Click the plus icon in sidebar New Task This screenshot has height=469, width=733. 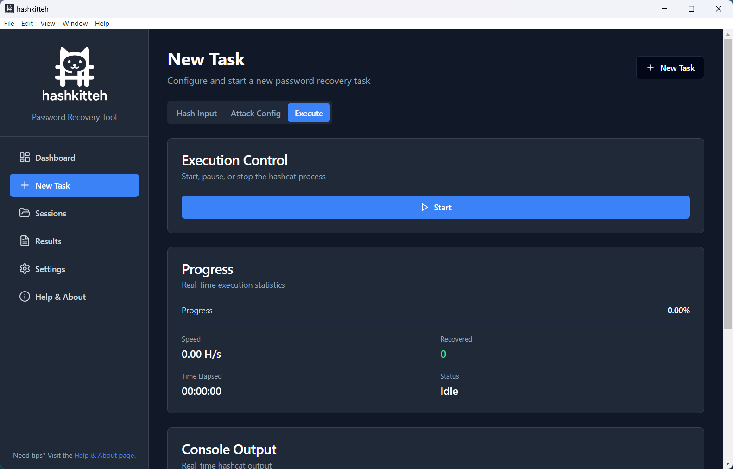(25, 185)
